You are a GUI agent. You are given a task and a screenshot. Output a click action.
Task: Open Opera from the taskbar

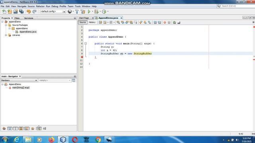pos(75,139)
